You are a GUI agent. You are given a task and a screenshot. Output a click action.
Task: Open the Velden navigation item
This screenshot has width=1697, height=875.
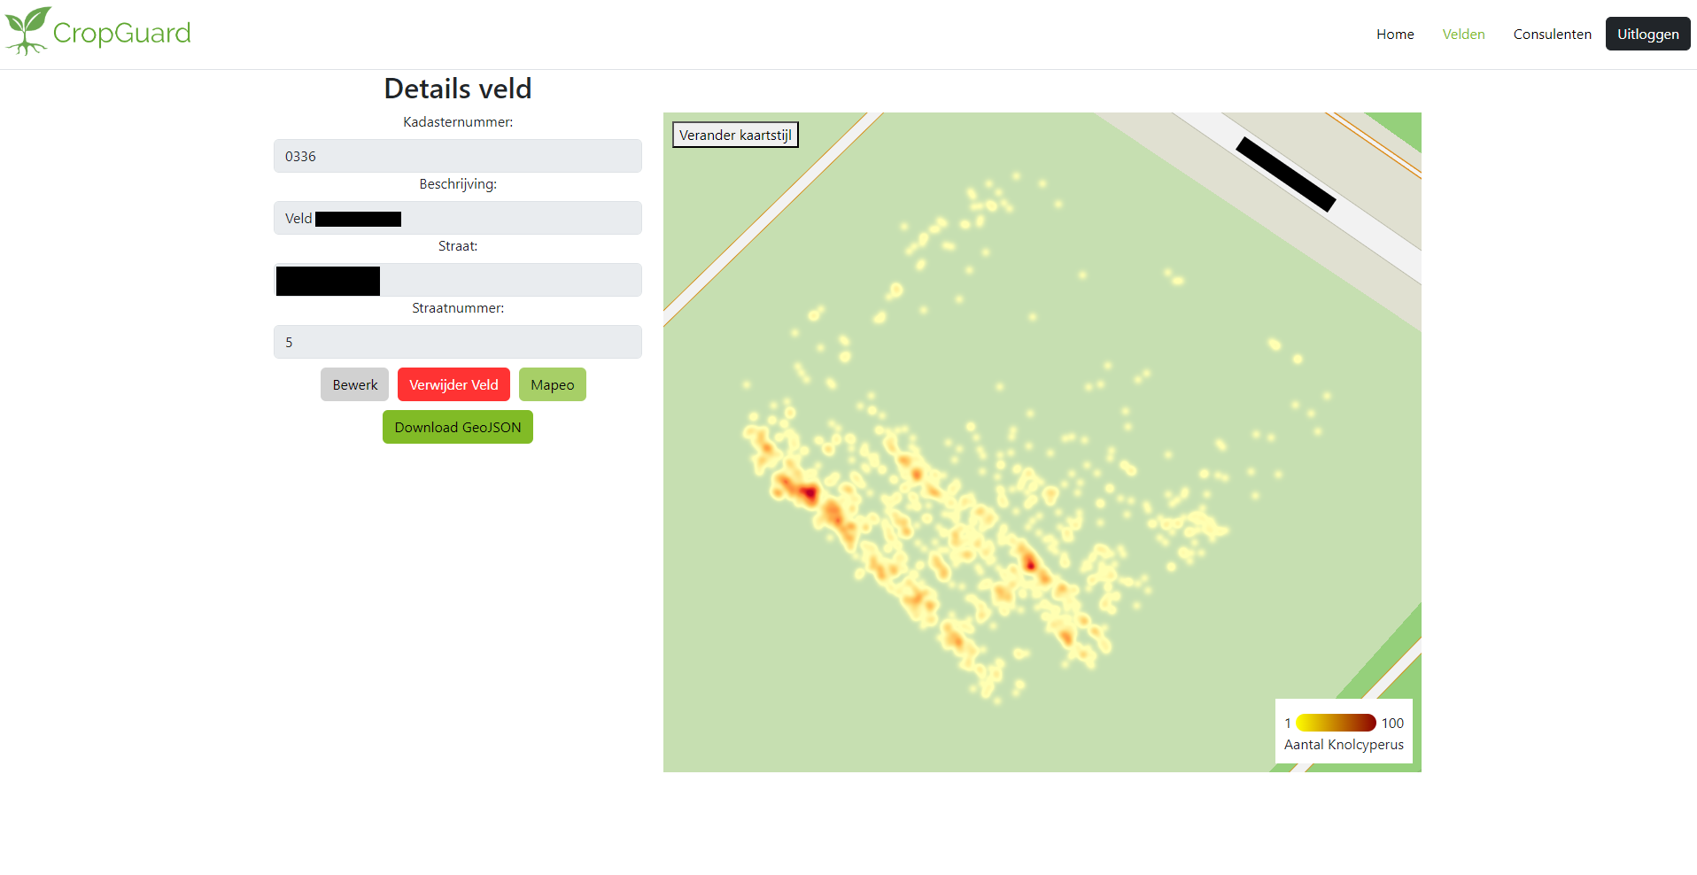click(x=1463, y=35)
